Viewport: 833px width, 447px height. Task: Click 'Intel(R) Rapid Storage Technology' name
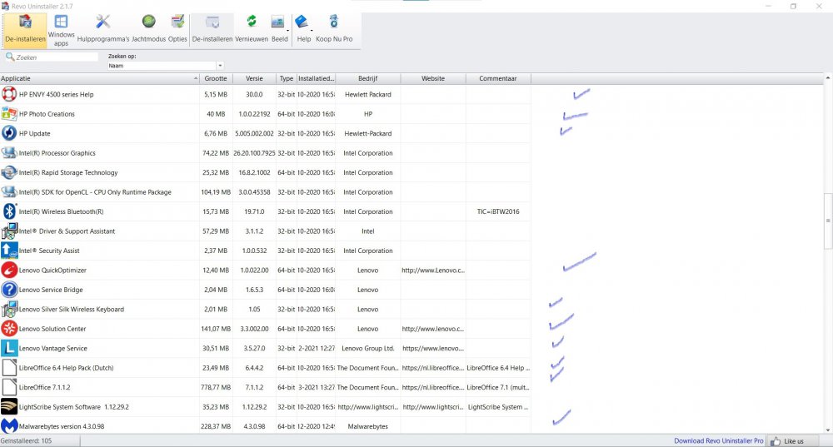pos(68,172)
